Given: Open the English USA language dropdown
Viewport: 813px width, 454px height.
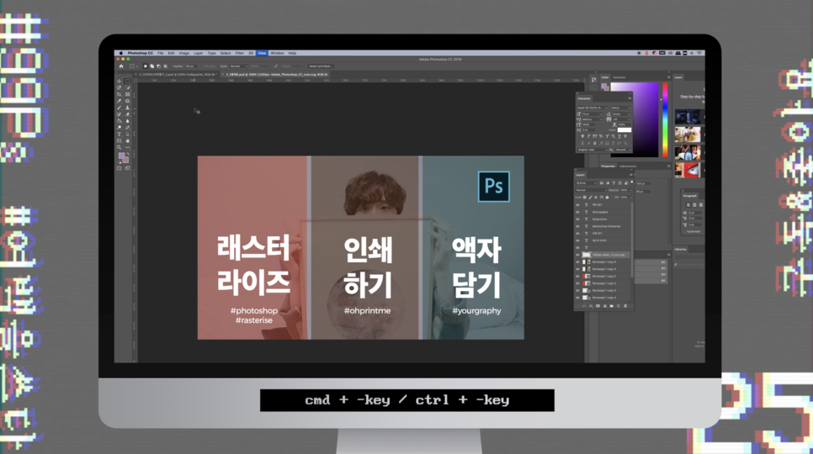Looking at the screenshot, I should [592, 150].
